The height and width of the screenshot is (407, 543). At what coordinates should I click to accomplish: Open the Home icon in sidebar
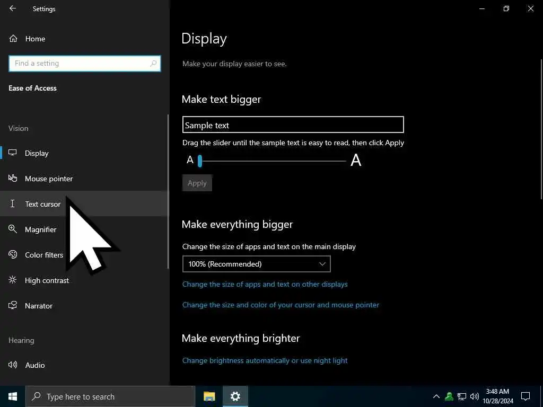13,38
